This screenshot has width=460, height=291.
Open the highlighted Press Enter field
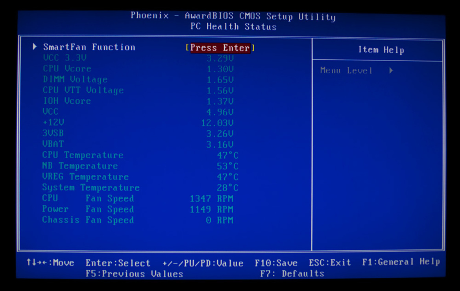(220, 48)
